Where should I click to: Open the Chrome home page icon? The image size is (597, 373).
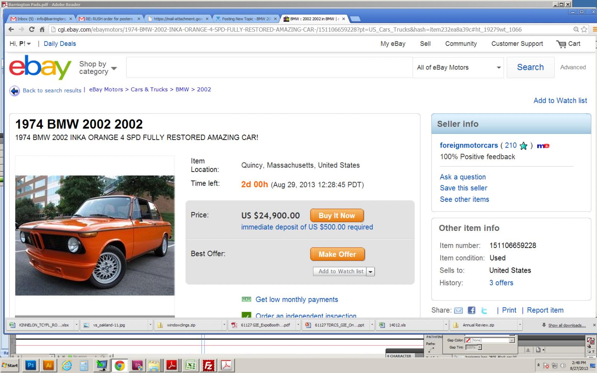[x=42, y=29]
